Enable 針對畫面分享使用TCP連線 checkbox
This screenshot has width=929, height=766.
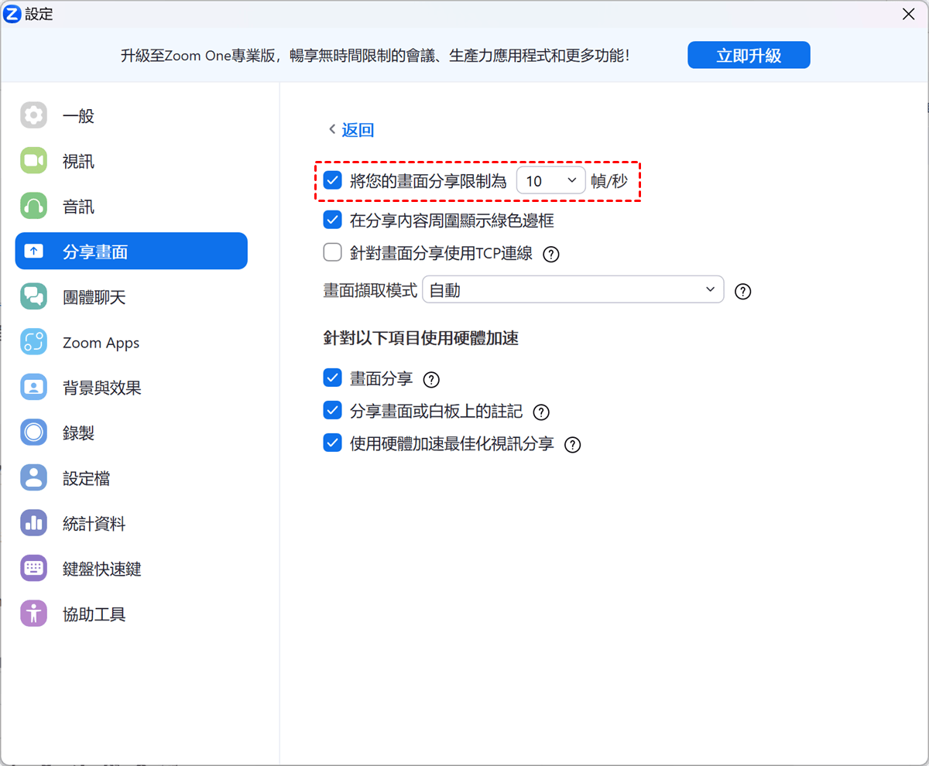332,252
